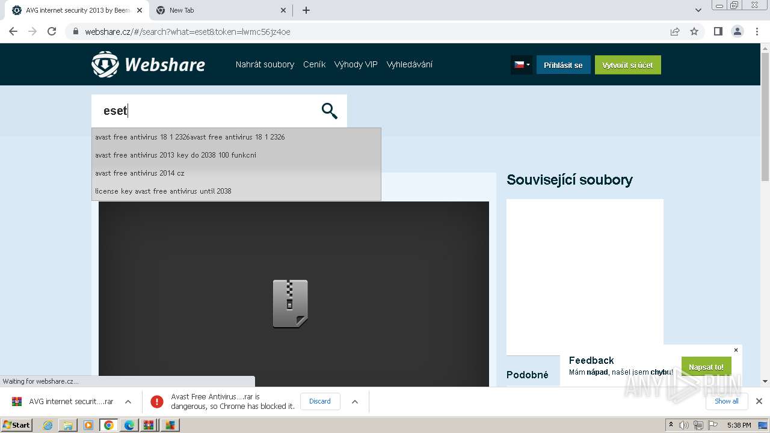Close the New Tab tab
The height and width of the screenshot is (433, 770).
pos(284,10)
